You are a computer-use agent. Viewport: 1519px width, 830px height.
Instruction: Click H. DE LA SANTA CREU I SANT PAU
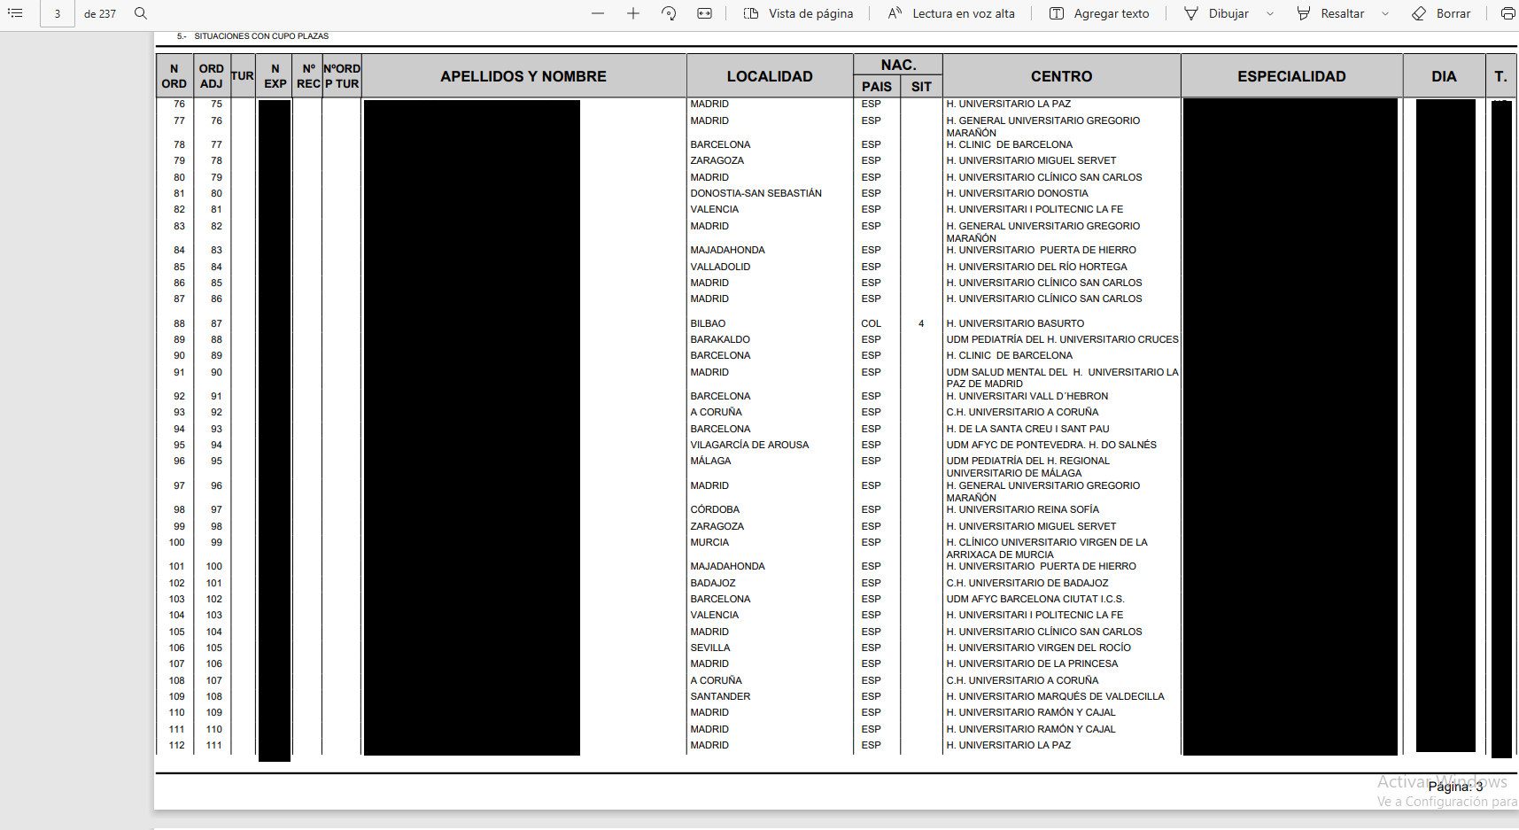[x=1027, y=429]
